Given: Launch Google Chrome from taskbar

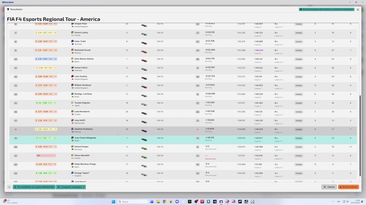Looking at the screenshot, I should pyautogui.click(x=164, y=202).
